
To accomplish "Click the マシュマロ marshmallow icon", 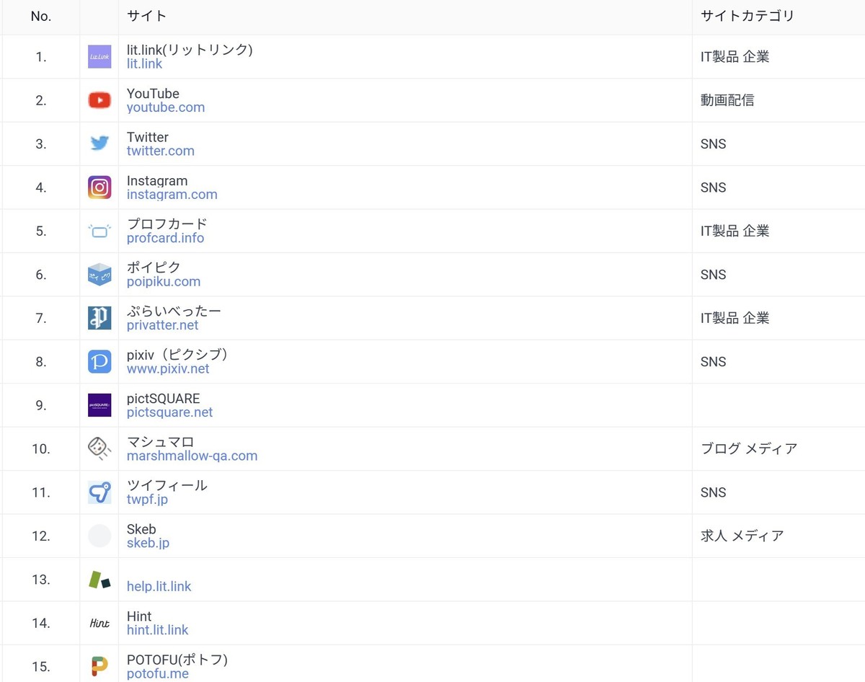I will [x=99, y=448].
